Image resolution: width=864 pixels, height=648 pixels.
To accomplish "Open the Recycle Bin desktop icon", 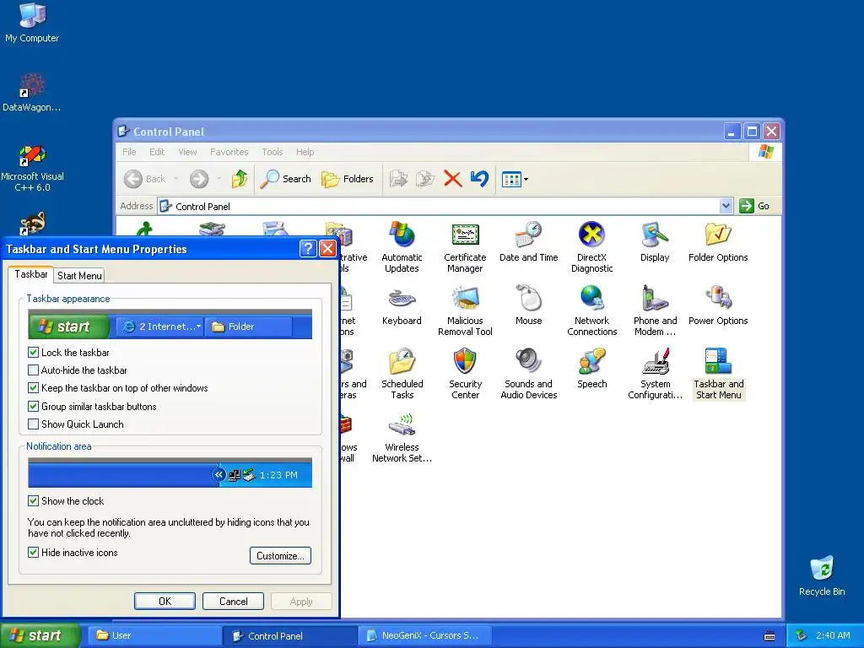I will 822,575.
